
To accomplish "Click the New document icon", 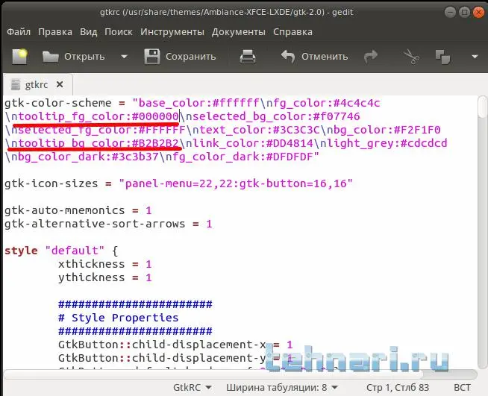I will pos(19,57).
